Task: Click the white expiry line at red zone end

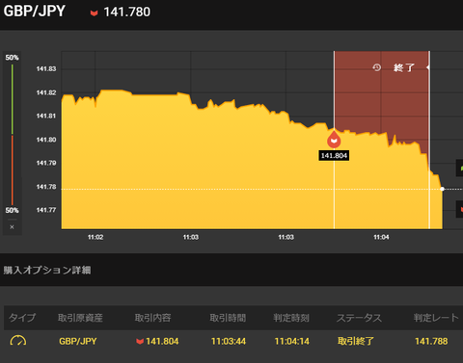Action: [x=429, y=140]
